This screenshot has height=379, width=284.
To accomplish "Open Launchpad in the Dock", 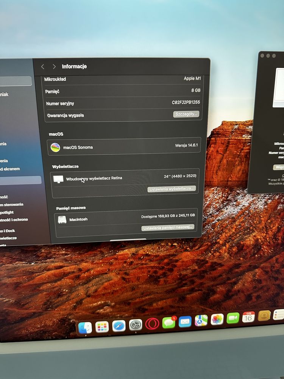I will coord(102,327).
